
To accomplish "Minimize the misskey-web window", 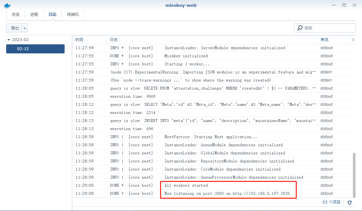I will 334,5.
